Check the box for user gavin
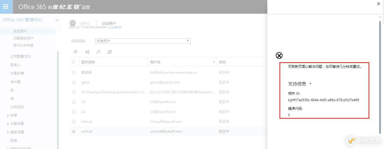The image size is (384, 149). [74, 82]
